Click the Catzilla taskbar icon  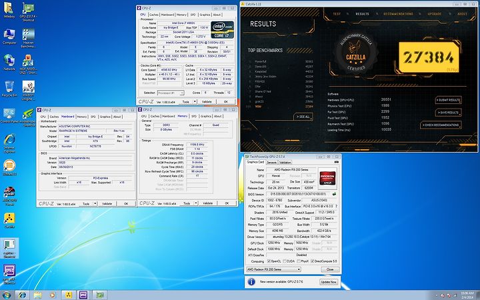[69, 295]
